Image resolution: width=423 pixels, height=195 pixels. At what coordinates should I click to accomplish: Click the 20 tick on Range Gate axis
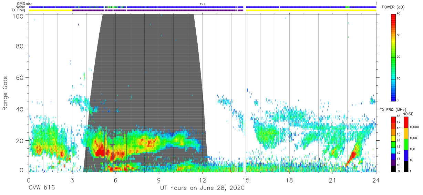[x=20, y=141]
